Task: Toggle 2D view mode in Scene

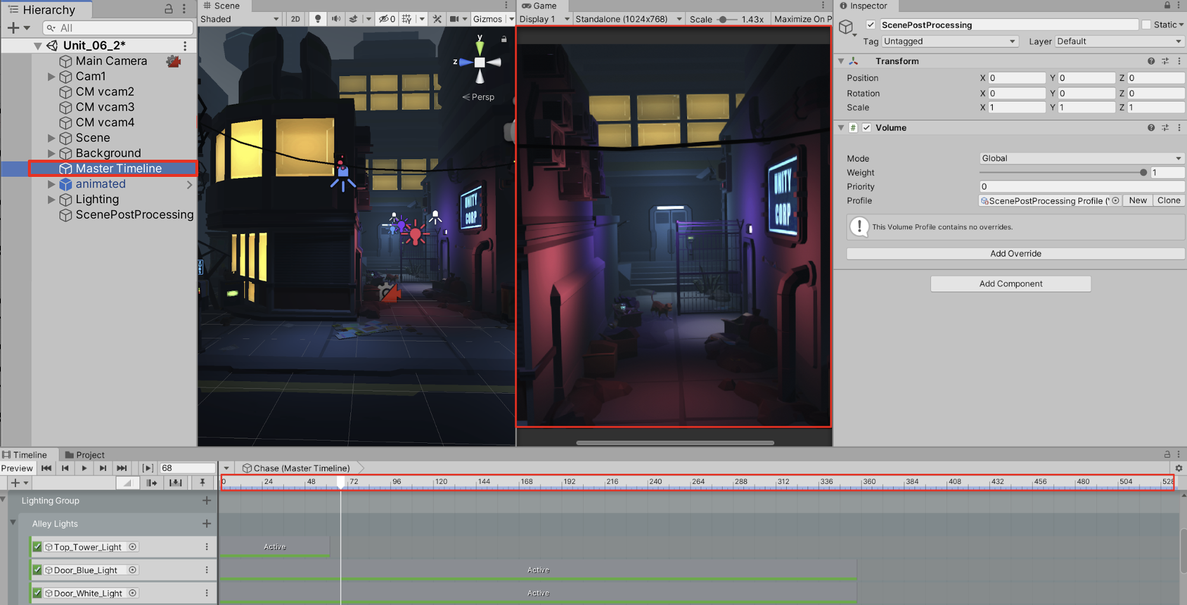Action: click(x=295, y=19)
